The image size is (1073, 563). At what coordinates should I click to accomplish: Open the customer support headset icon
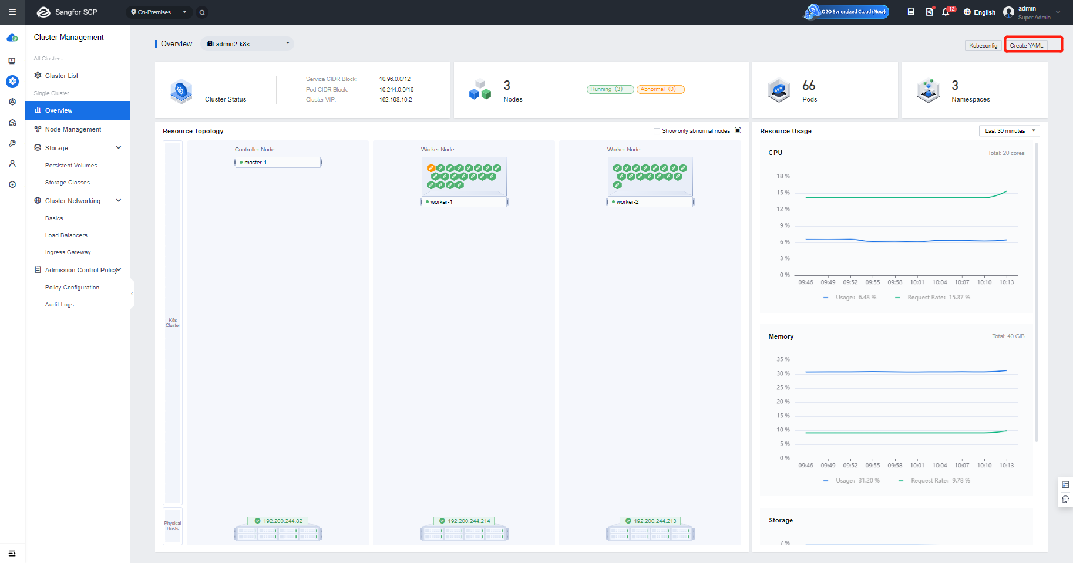(x=1065, y=500)
